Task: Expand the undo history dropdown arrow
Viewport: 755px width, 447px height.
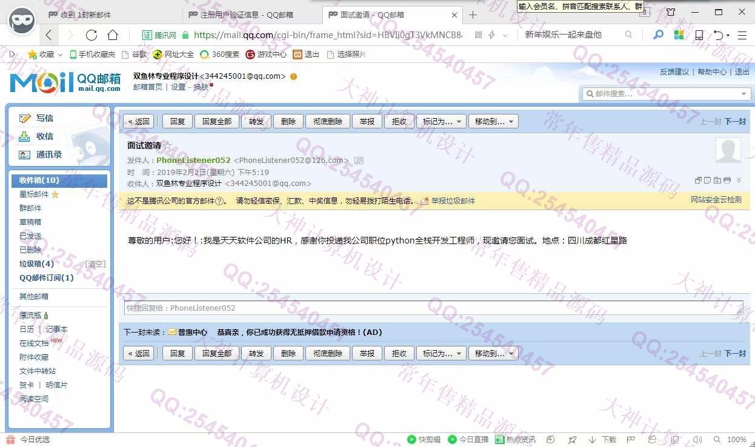Action: point(728,35)
